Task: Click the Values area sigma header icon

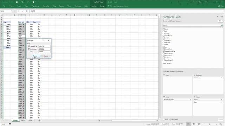Action: [x=194, y=97]
